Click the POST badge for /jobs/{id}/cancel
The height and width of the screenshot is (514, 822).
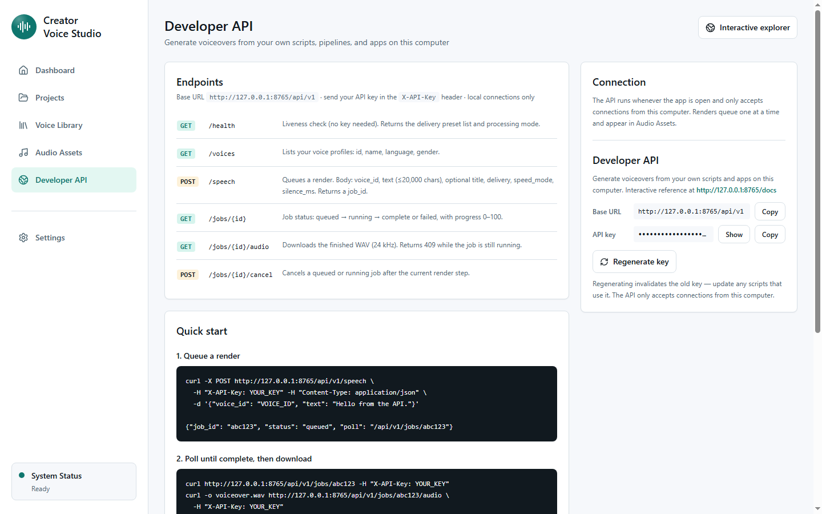coord(188,275)
